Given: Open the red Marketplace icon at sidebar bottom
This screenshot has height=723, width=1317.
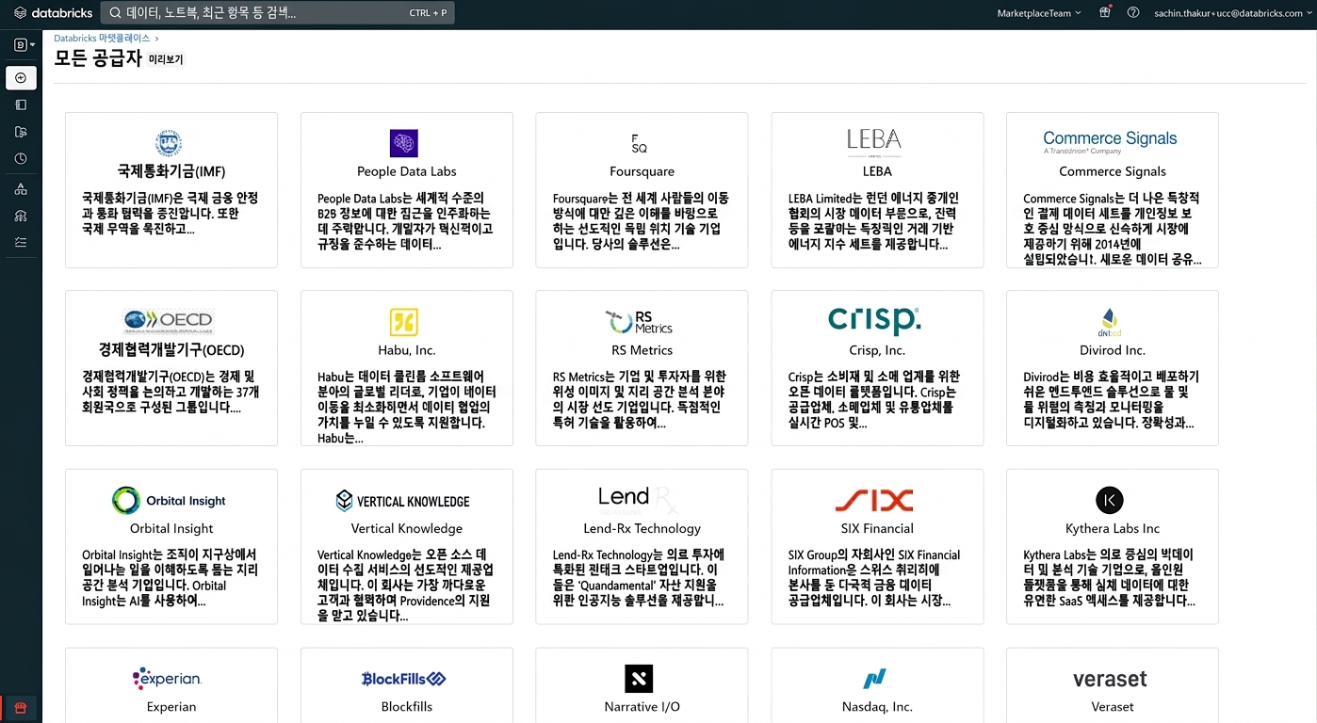Looking at the screenshot, I should tap(21, 708).
